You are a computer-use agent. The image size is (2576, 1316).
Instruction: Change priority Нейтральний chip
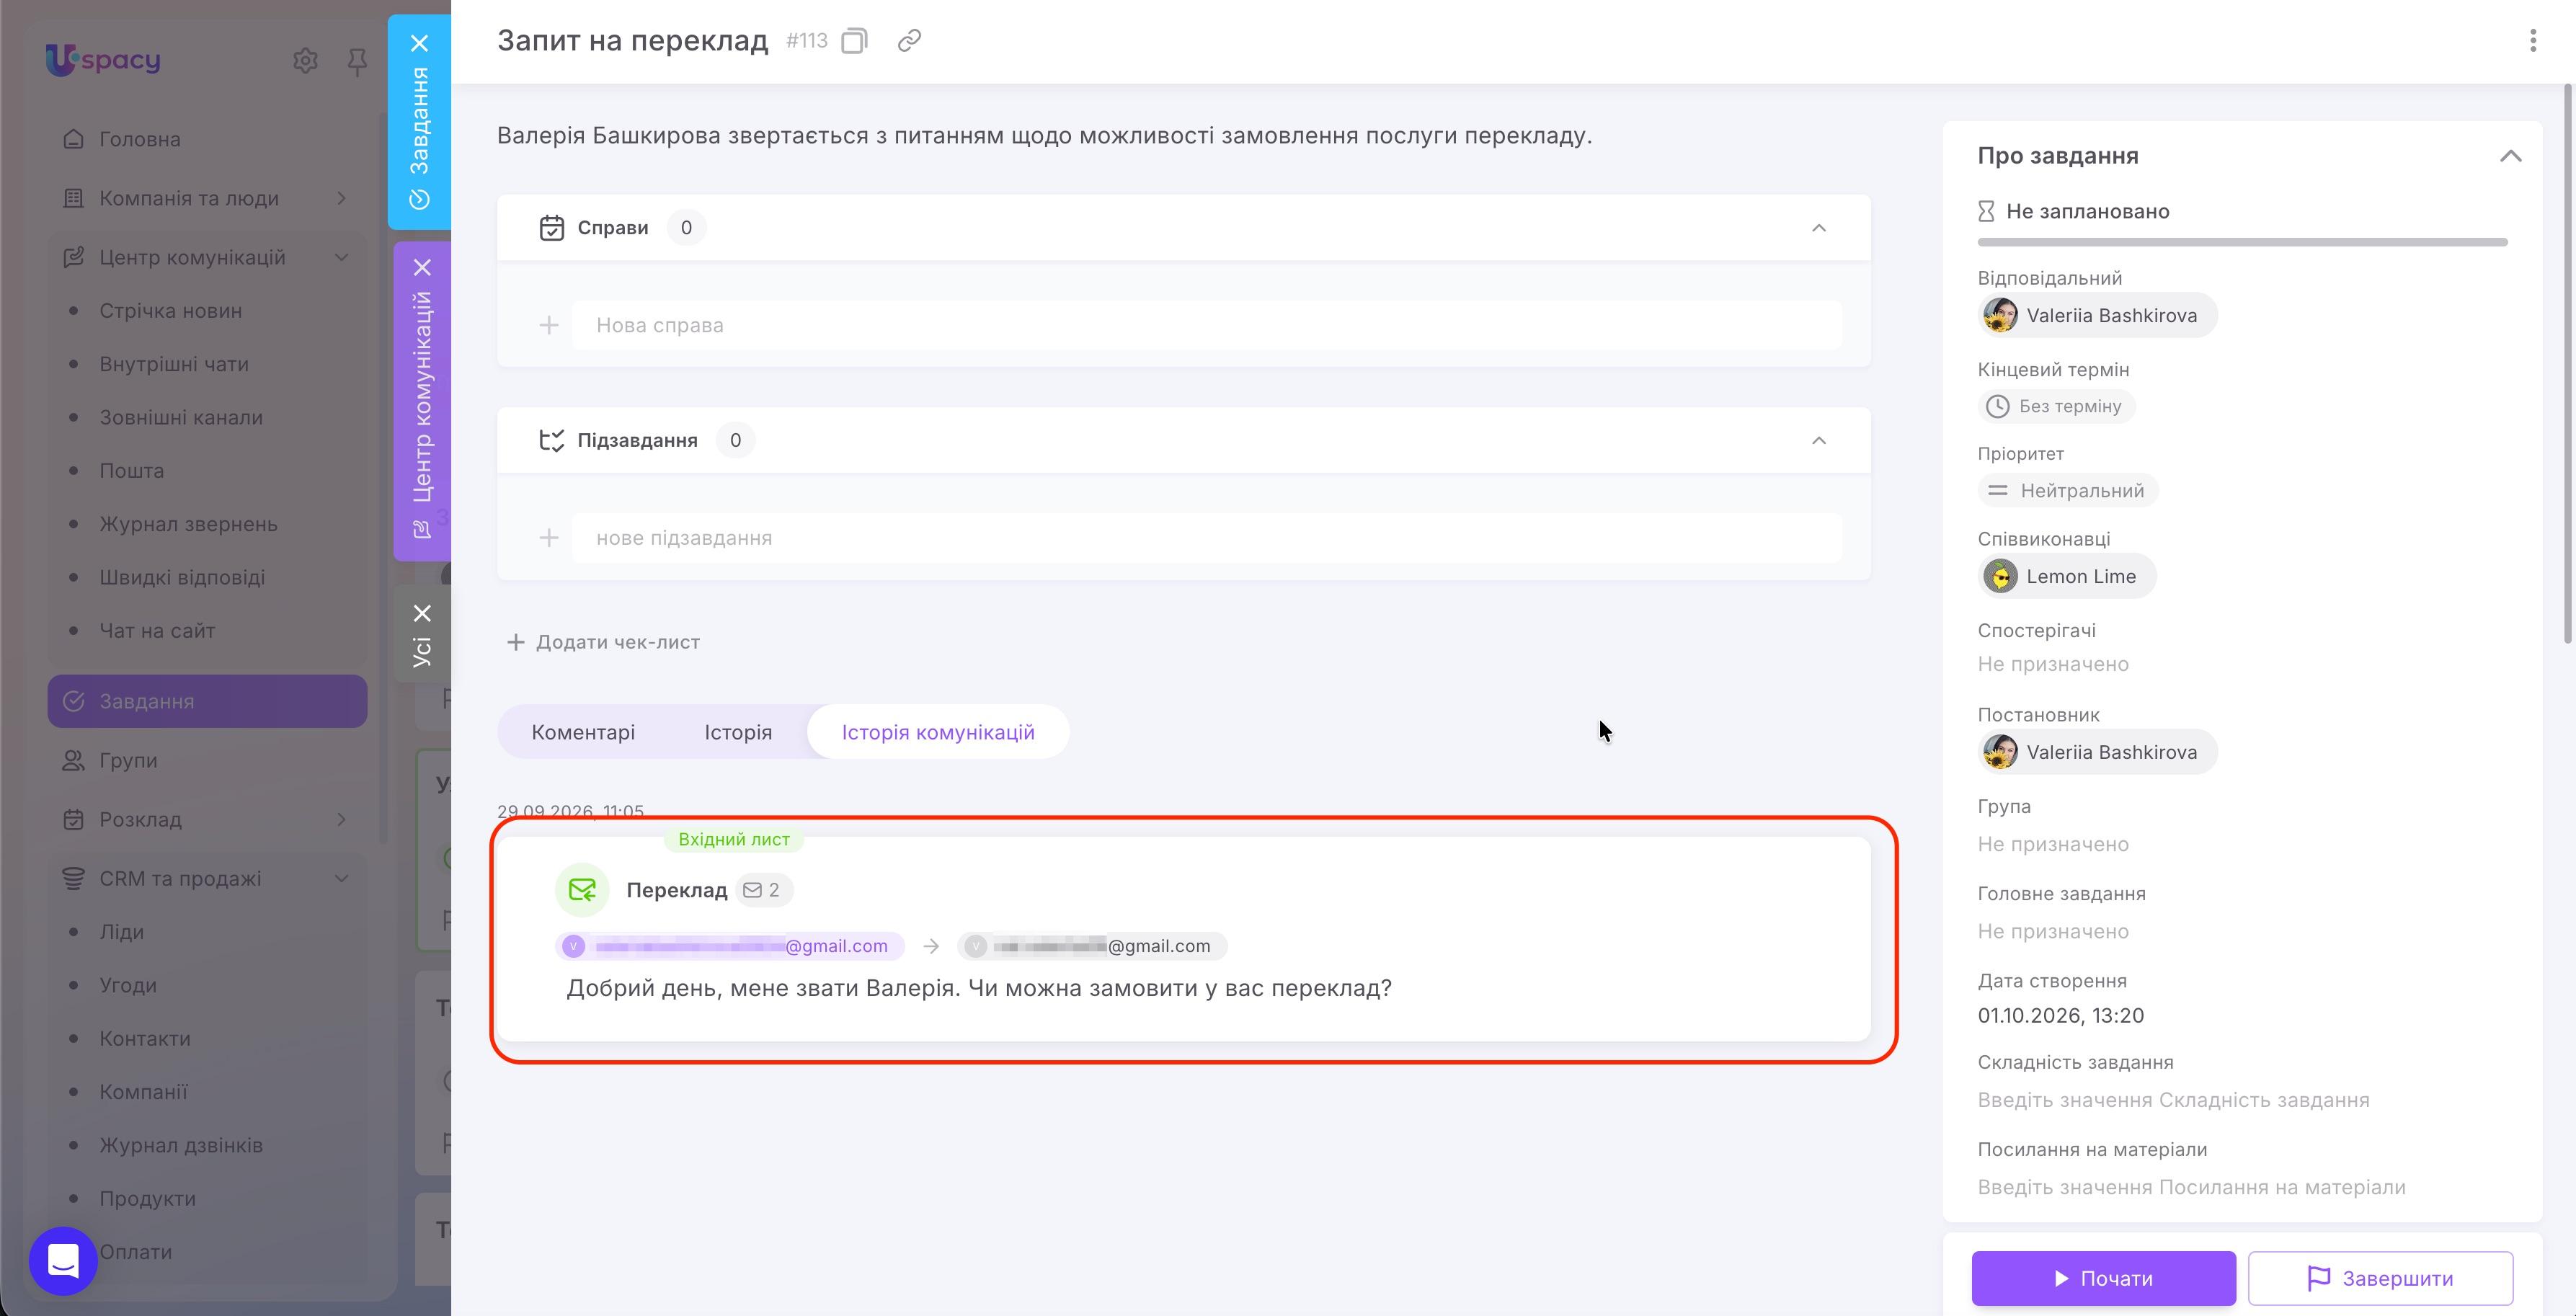click(2067, 491)
